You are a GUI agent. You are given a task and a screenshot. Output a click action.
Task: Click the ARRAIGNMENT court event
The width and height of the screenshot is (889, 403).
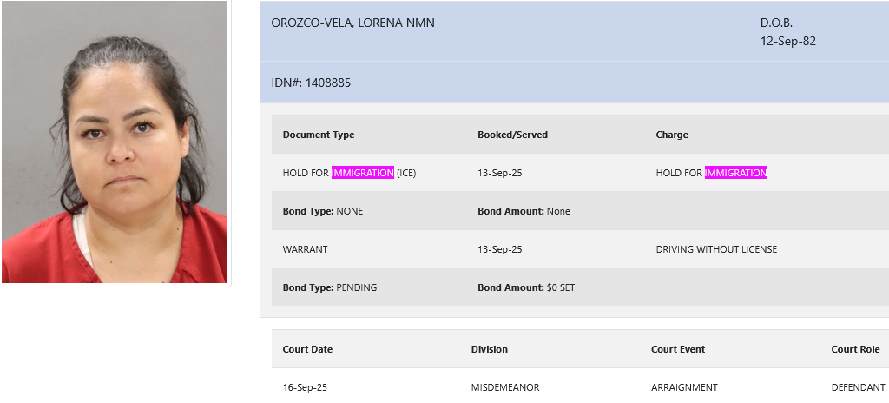(684, 387)
